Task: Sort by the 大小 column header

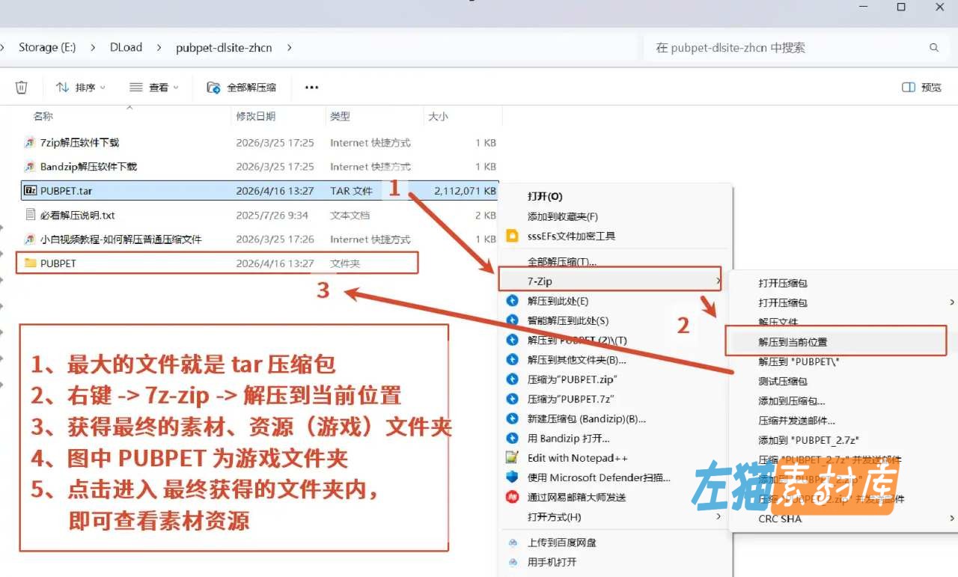Action: point(438,116)
